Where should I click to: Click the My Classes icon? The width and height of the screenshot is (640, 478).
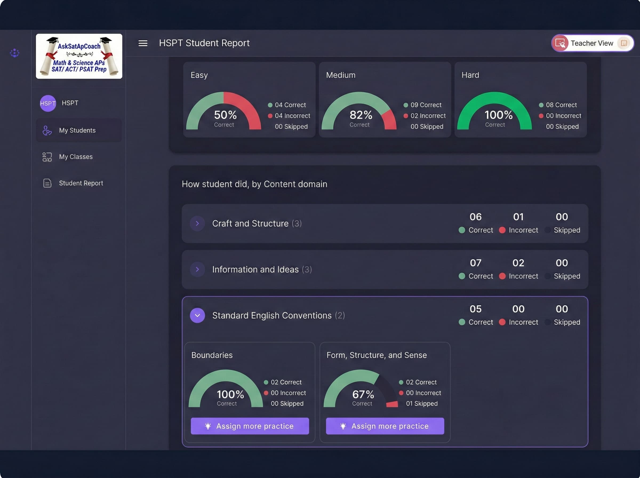47,157
